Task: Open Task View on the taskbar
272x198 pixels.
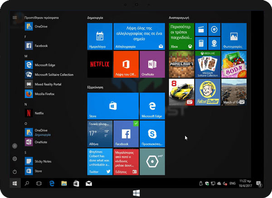Action: pyautogui.click(x=39, y=184)
